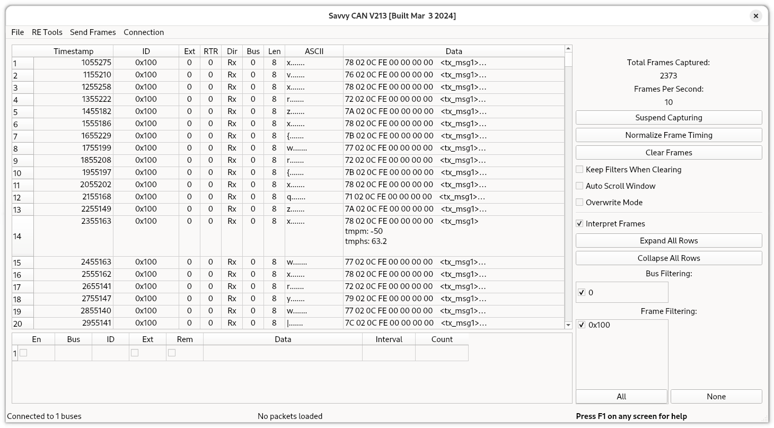The height and width of the screenshot is (428, 774).
Task: Select All frame filters
Action: (621, 397)
